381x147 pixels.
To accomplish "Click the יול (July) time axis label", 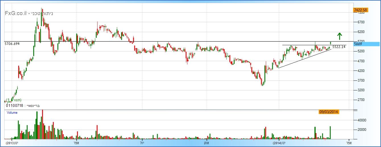I will [x=143, y=142].
